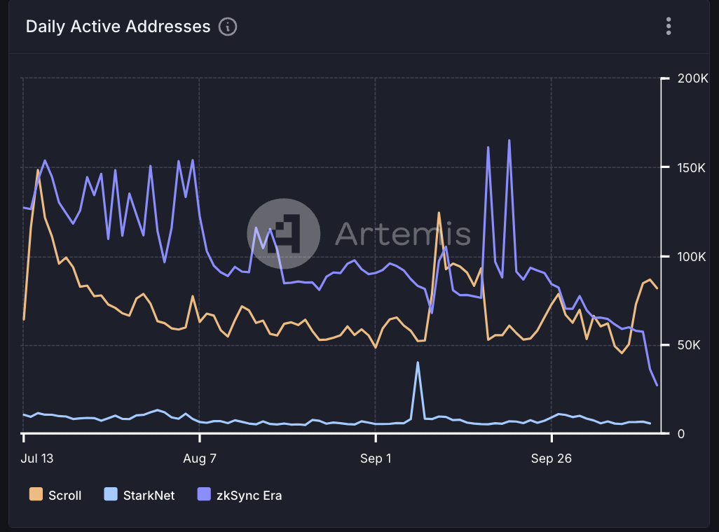
Task: Click the 150K y-axis label
Action: pos(691,168)
